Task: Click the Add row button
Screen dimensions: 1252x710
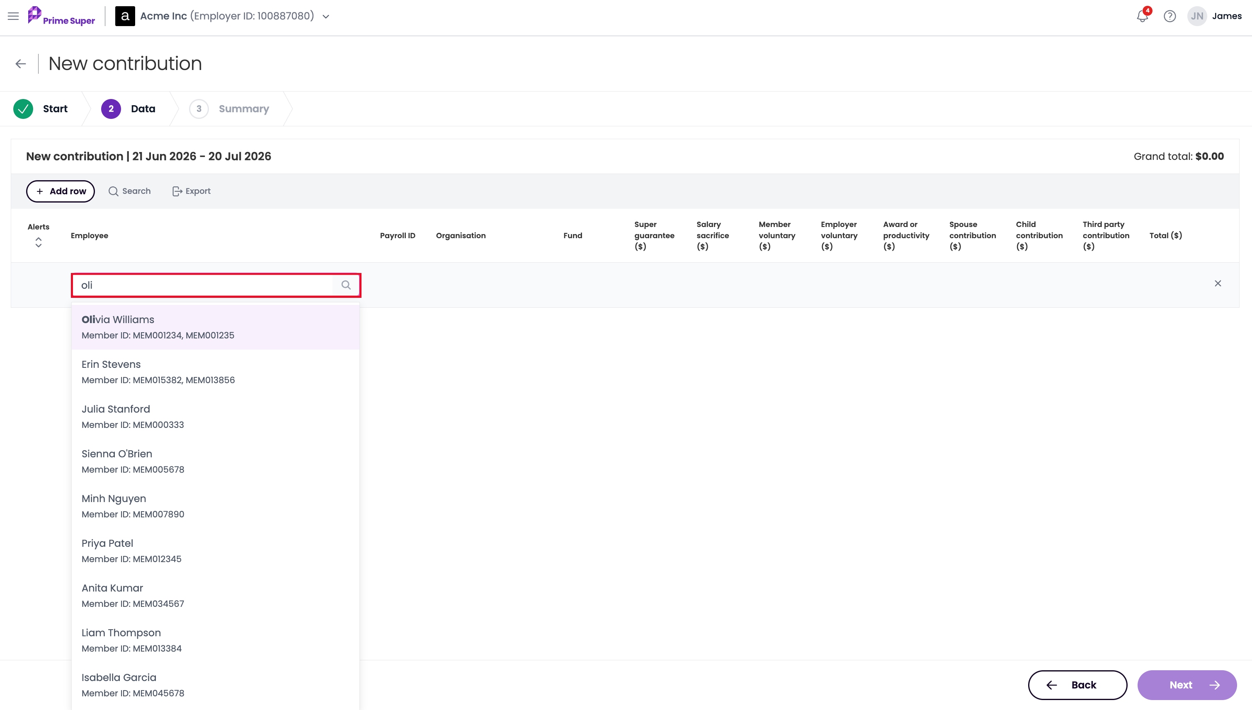Action: (61, 191)
